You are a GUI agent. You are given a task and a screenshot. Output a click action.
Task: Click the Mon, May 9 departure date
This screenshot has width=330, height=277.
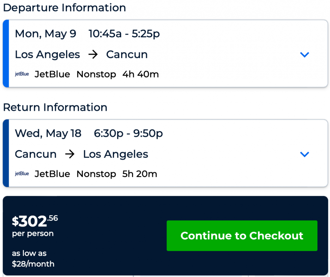[45, 34]
